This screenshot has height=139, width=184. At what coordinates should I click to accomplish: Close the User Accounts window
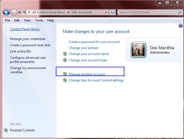click(177, 2)
